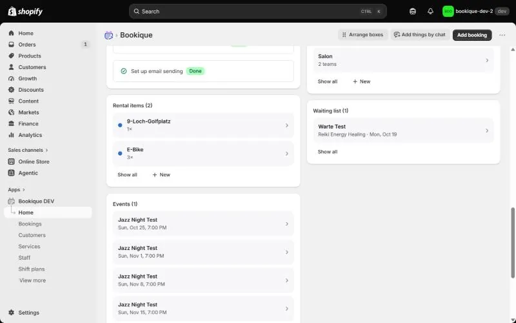516x323 pixels.
Task: Click the Markets globe icon
Action: tap(12, 112)
